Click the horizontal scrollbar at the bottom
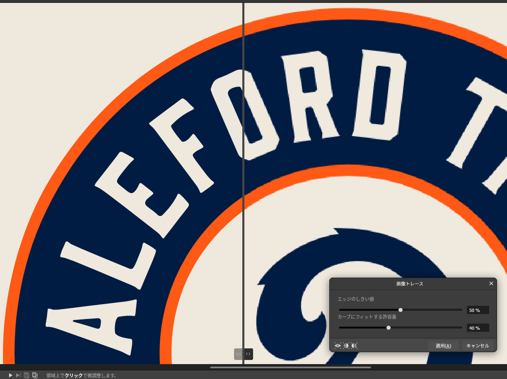 290,367
